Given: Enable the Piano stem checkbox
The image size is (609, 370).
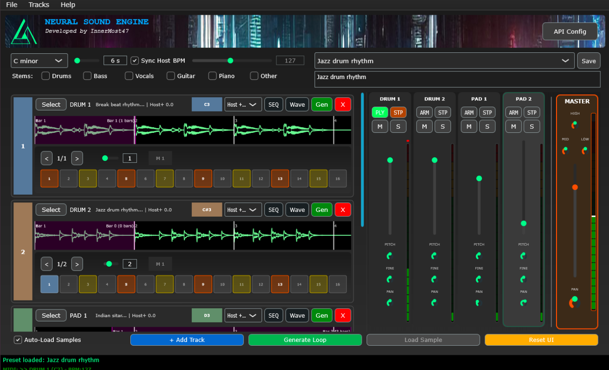Looking at the screenshot, I should click(212, 76).
